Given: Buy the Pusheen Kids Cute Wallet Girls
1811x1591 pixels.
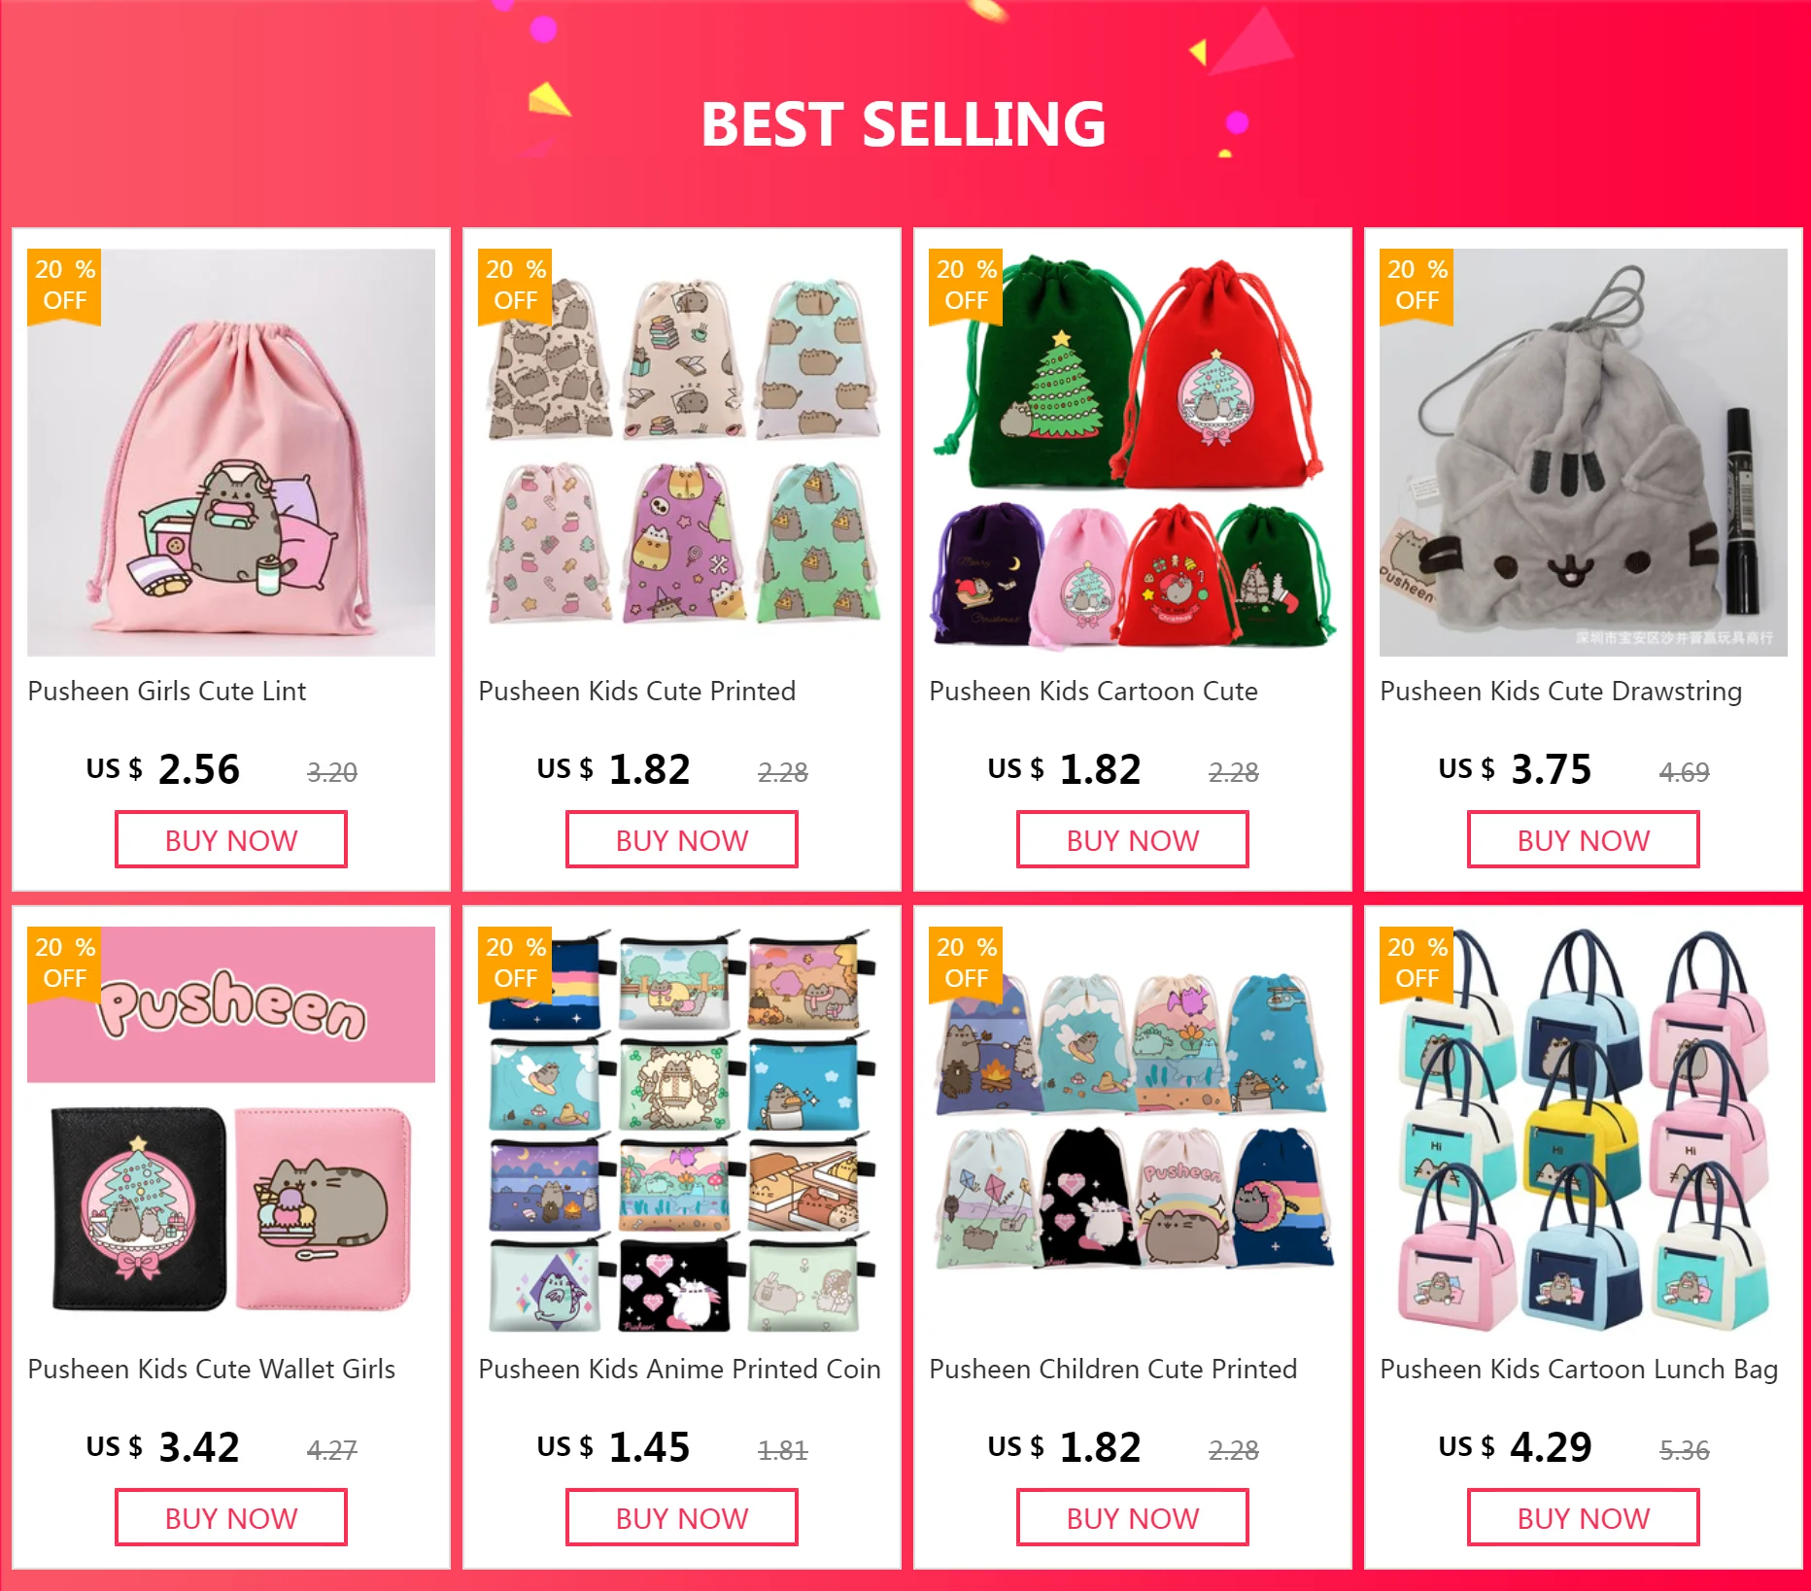Looking at the screenshot, I should [231, 1518].
